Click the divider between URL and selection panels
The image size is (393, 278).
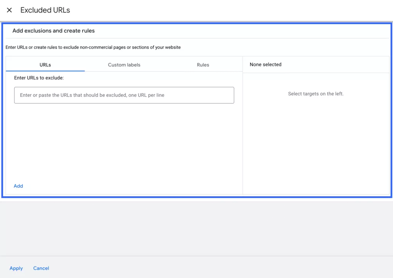click(x=243, y=125)
